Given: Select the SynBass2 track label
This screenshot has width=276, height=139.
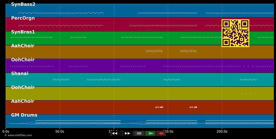Looking at the screenshot, I should (23, 5).
